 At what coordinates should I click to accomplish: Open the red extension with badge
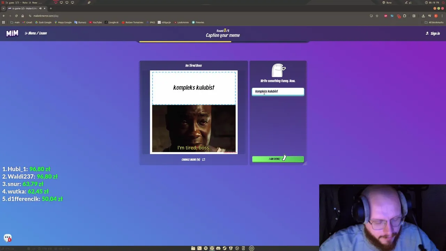(x=399, y=16)
